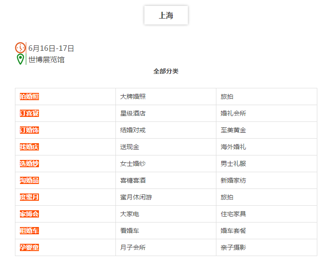Open the 孕婴童 category
Screen dimensions: 330x266
[29, 247]
